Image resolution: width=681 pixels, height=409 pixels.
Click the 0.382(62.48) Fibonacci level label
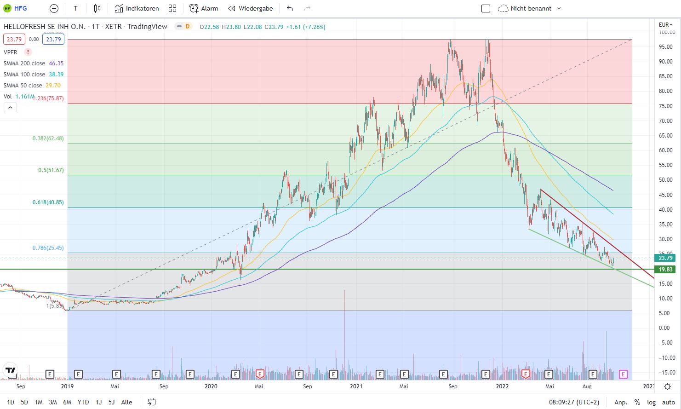point(48,138)
